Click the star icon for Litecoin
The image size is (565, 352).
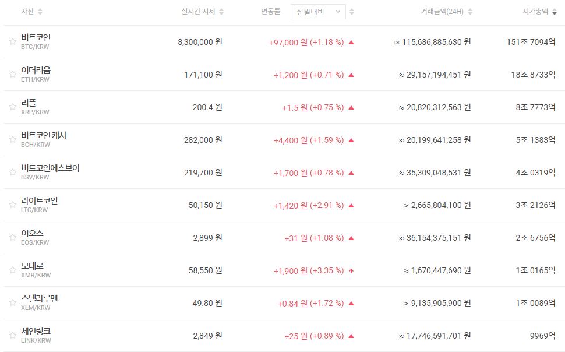click(12, 205)
